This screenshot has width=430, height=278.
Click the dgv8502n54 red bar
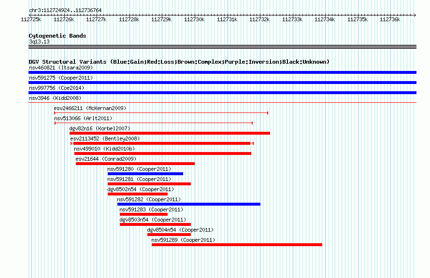(138, 194)
